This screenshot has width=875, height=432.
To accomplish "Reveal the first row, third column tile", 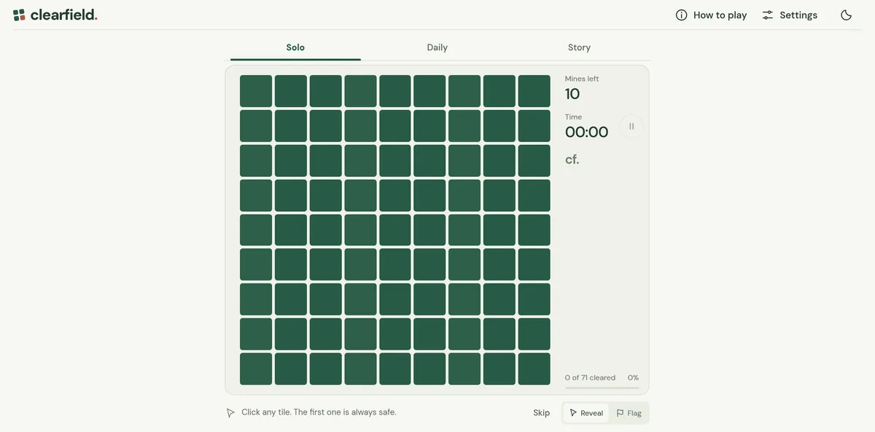I will 326,91.
